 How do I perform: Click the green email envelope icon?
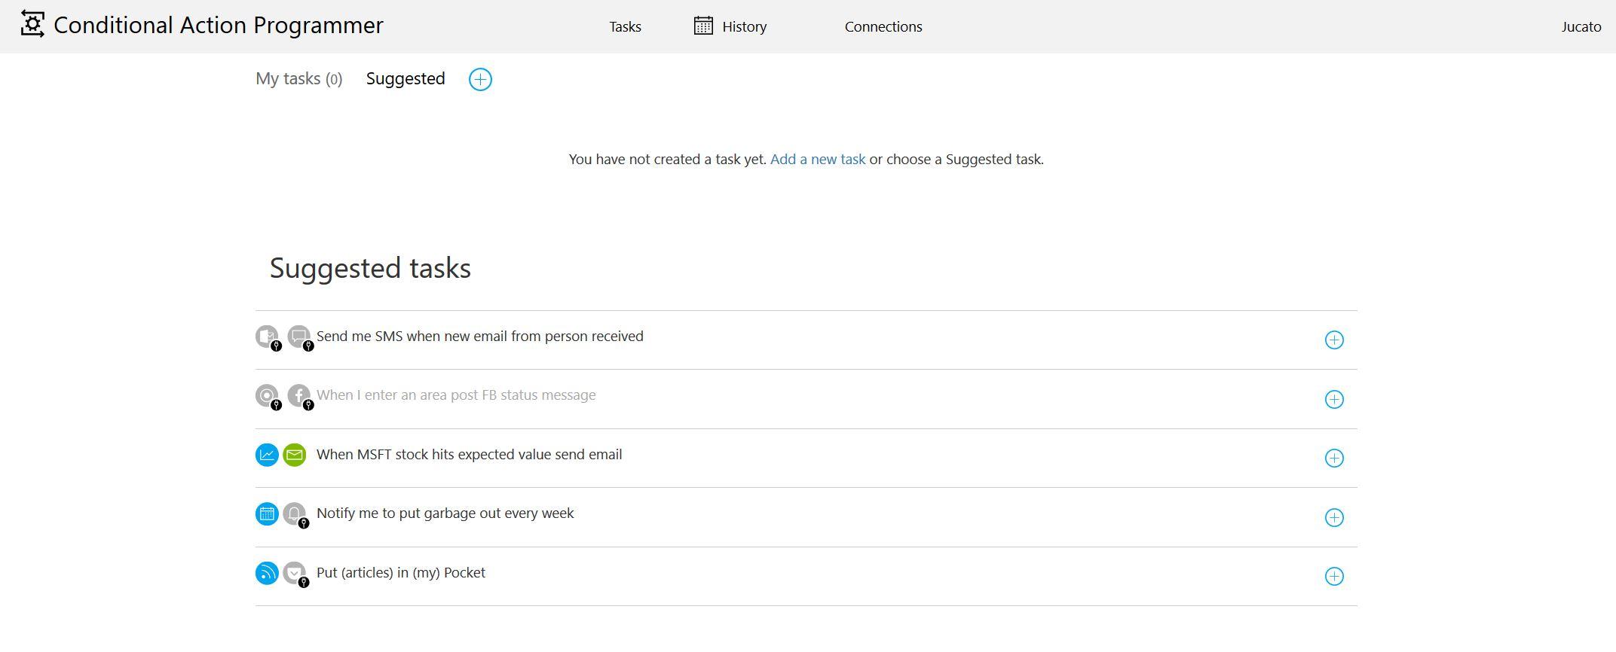coord(295,455)
